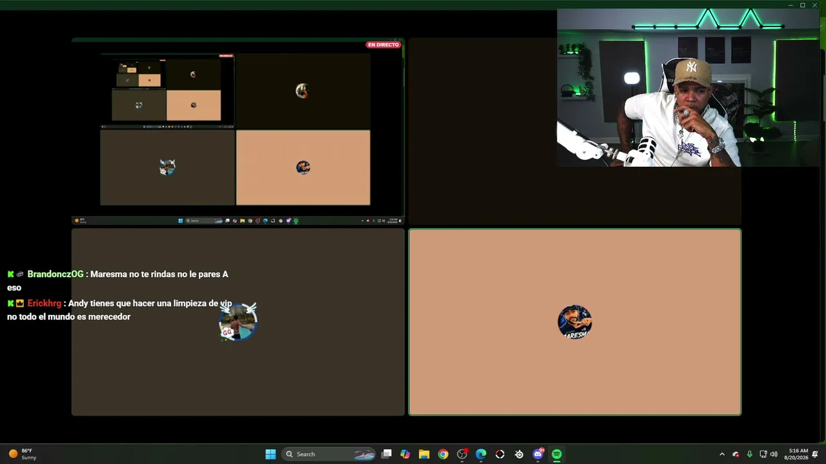Click the BrandonczOG chat username

point(55,274)
